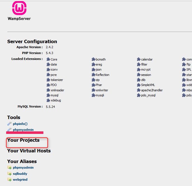Image resolution: width=192 pixels, height=186 pixels.
Task: Open the phpinfo() tool link
Action: coord(20,124)
